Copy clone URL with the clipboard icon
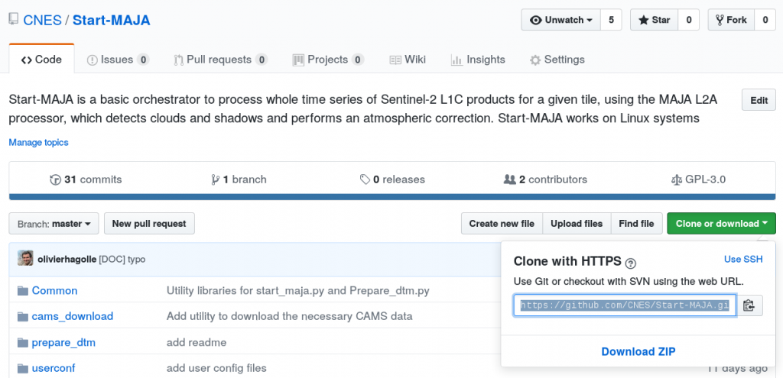Screen dimensions: 783x378 pyautogui.click(x=749, y=305)
